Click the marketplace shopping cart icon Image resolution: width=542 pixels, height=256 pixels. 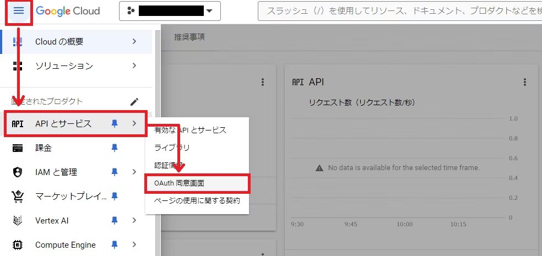(x=17, y=197)
